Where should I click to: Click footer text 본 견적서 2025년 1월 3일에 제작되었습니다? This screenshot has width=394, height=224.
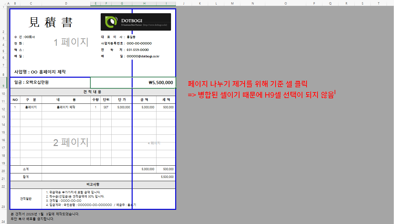45,214
